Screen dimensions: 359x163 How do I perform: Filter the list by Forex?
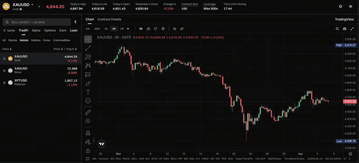(47, 40)
